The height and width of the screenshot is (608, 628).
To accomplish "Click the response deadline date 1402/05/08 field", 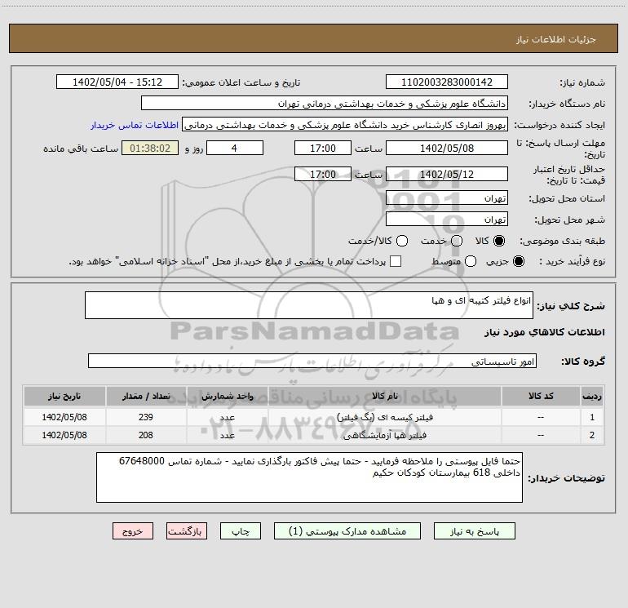I will (x=447, y=148).
